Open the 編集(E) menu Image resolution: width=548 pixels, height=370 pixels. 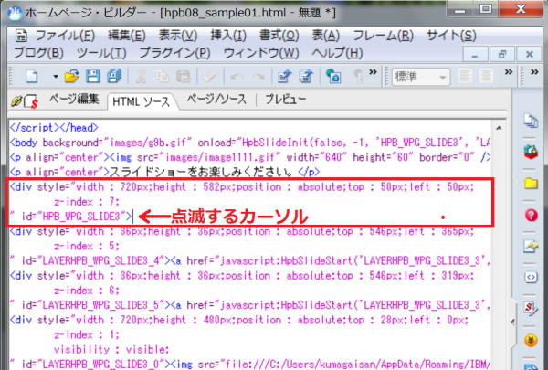(x=127, y=36)
